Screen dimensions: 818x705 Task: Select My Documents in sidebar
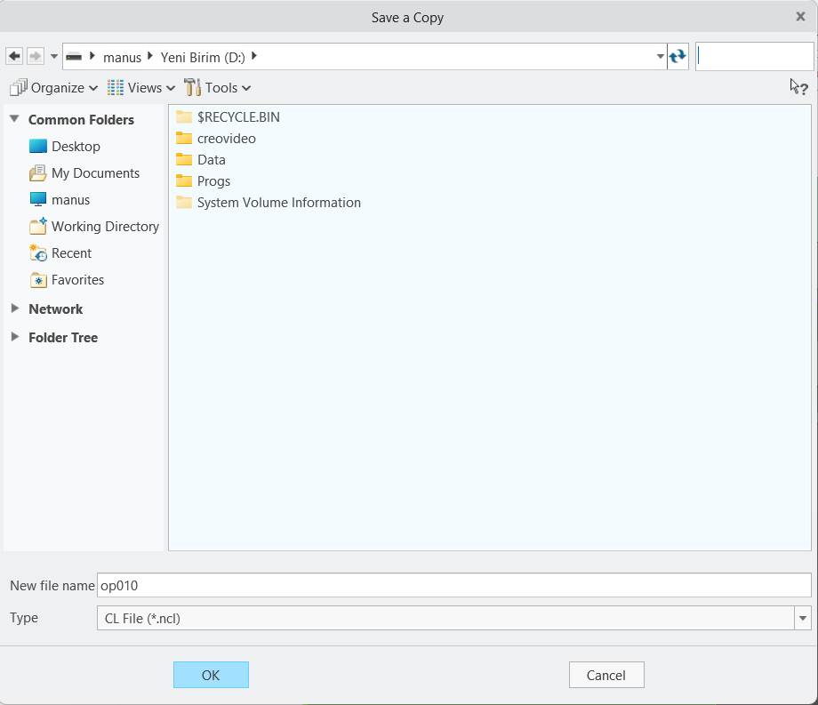point(94,173)
